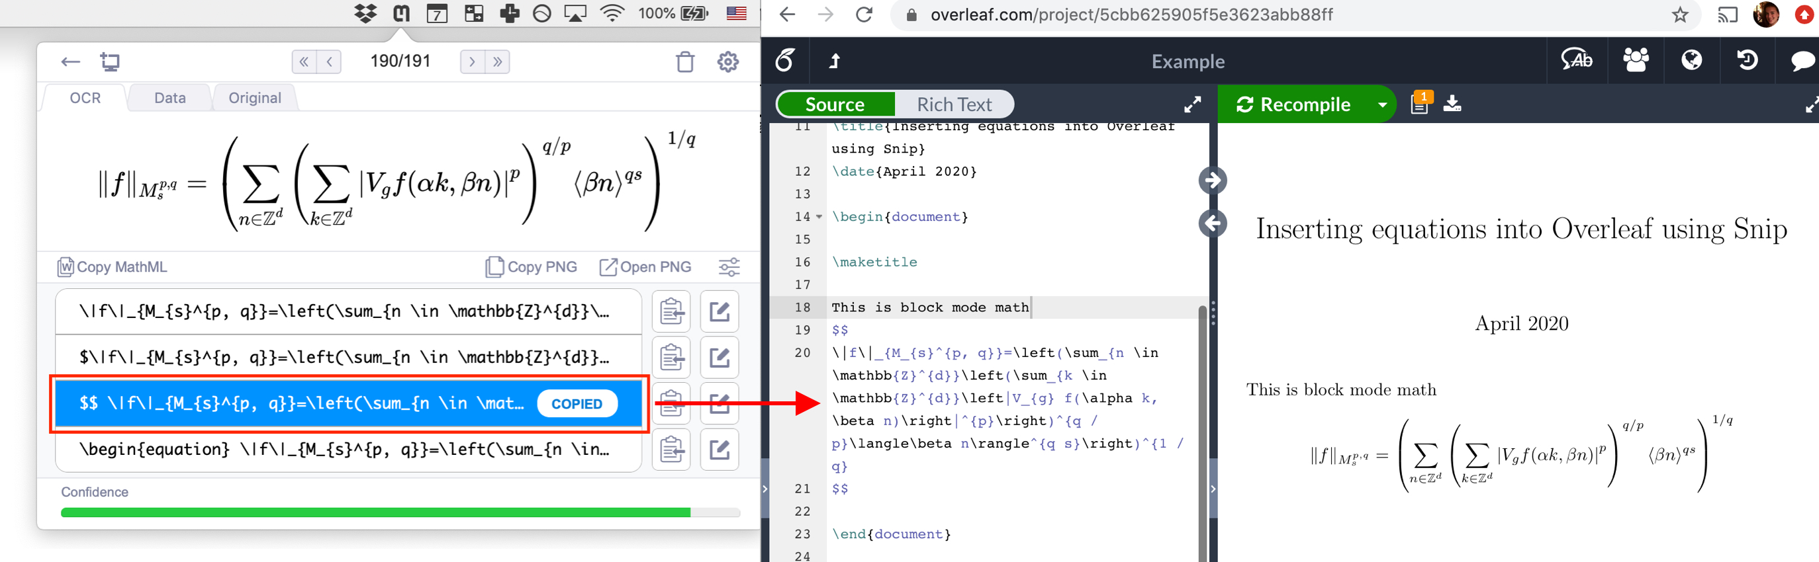This screenshot has height=562, width=1819.
Task: Go back using the Snip left arrow
Action: [70, 62]
